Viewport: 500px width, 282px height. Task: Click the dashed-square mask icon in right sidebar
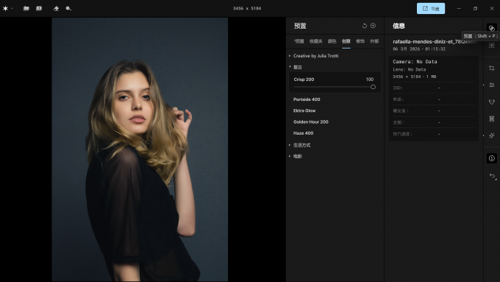pos(492,46)
